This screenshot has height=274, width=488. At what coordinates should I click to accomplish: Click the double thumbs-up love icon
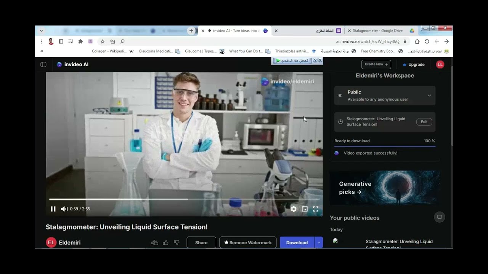(x=155, y=242)
